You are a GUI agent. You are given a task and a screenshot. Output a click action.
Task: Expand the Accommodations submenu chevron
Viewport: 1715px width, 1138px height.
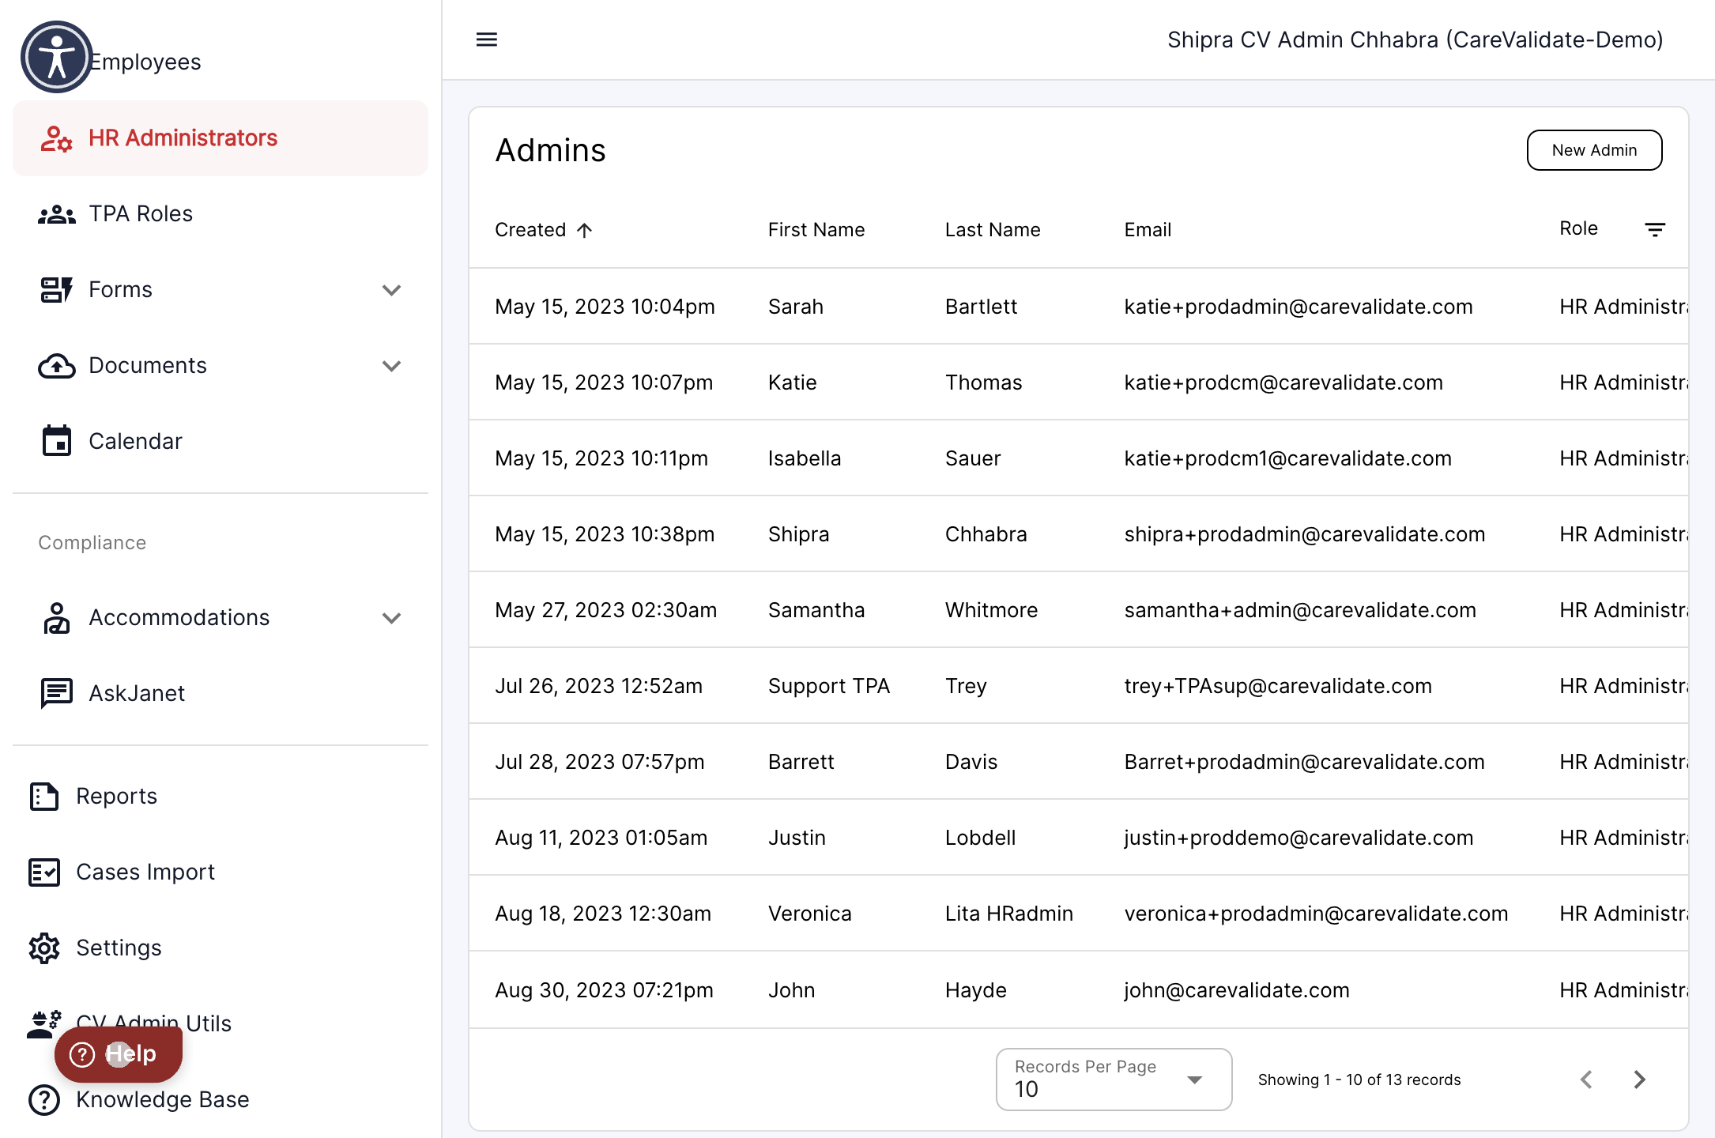(x=391, y=618)
